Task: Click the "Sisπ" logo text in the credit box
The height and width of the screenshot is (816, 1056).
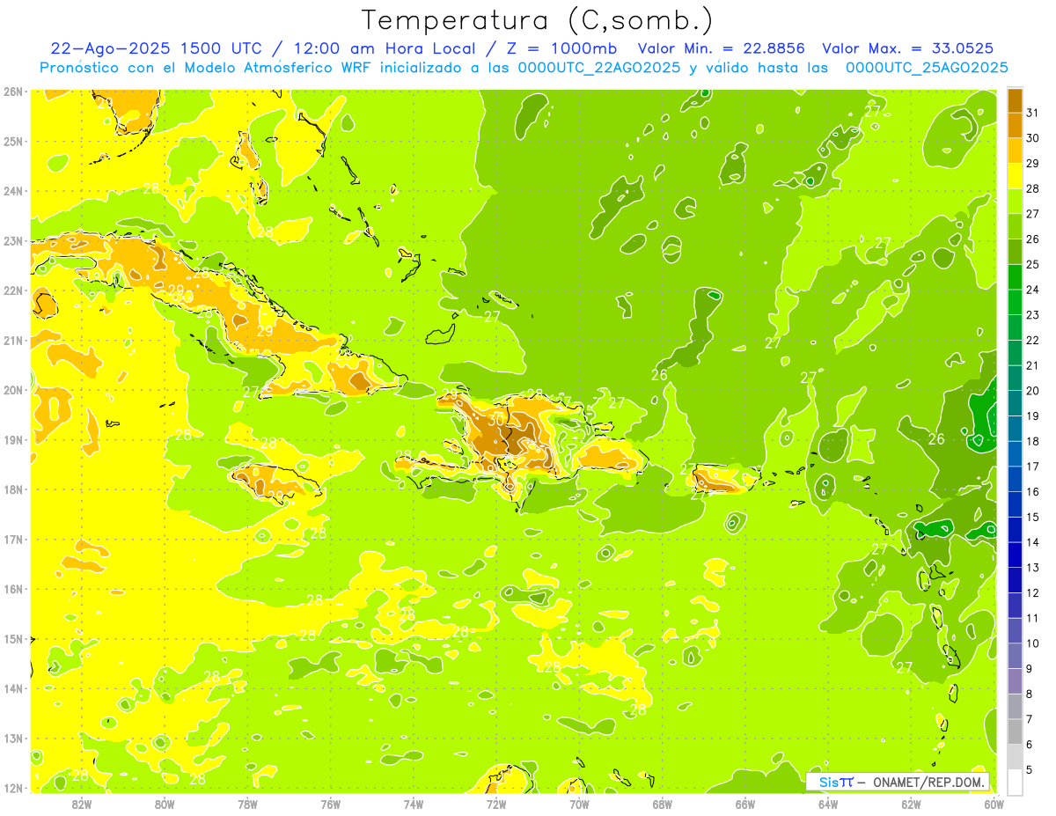Action: pos(836,782)
